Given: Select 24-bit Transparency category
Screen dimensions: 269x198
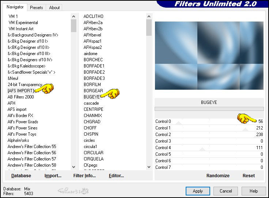Looking at the screenshot, I should 25,85.
